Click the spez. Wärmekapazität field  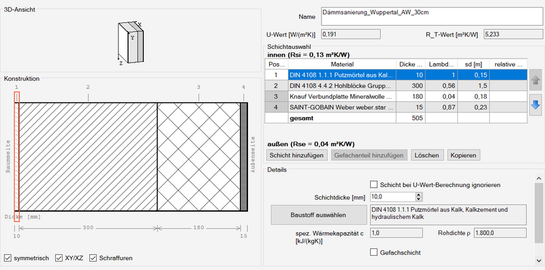(x=396, y=233)
